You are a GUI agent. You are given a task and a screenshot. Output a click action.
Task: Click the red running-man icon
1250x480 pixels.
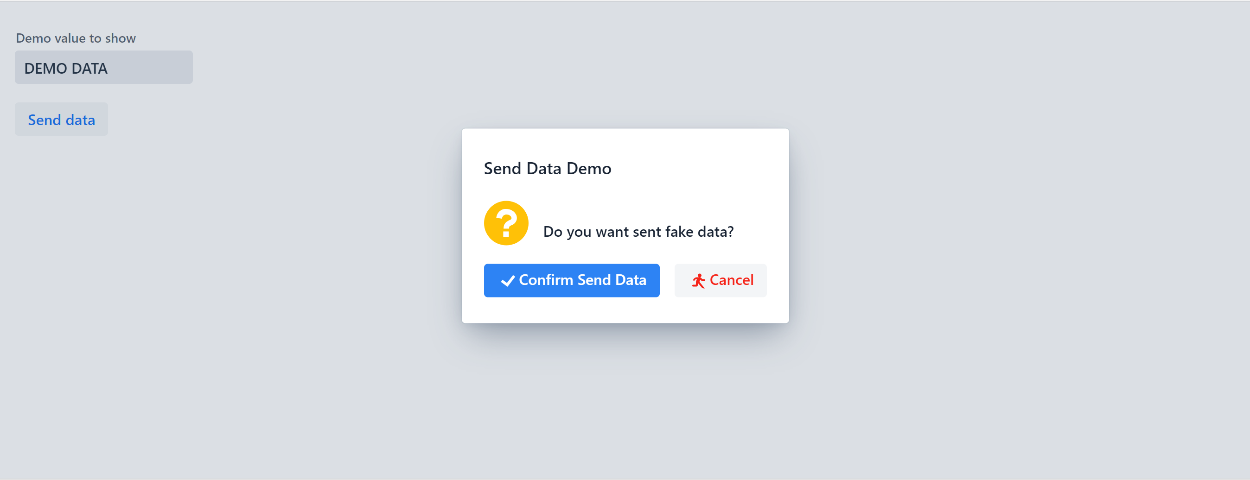point(698,281)
